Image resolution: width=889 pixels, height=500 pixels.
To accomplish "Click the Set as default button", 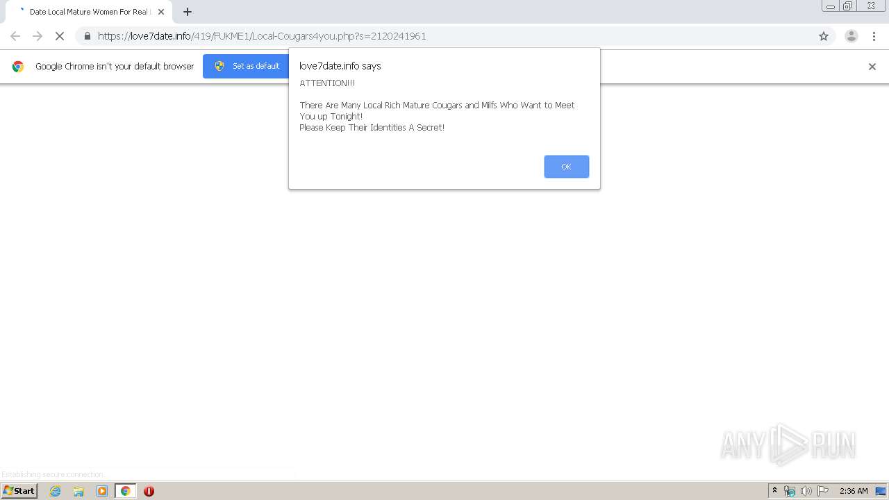I will coord(247,66).
